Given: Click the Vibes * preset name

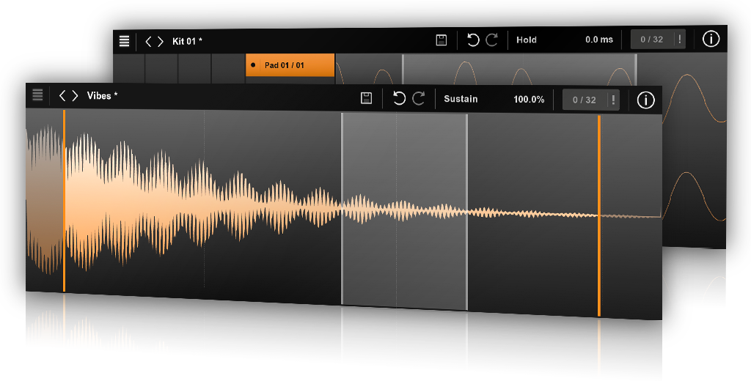Looking at the screenshot, I should point(102,96).
